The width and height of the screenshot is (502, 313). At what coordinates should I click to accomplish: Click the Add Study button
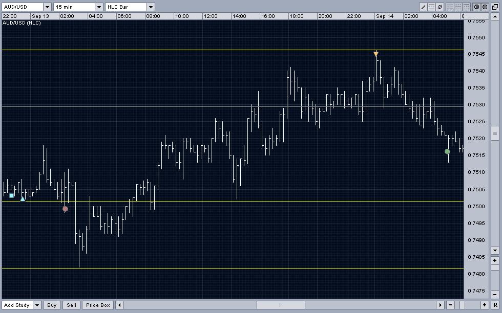[x=17, y=305]
